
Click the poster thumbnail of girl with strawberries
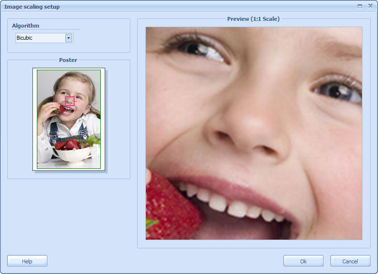tap(69, 119)
